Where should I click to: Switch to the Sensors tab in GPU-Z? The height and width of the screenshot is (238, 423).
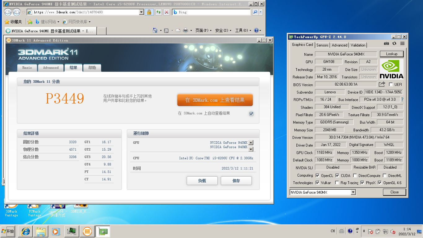pyautogui.click(x=322, y=45)
